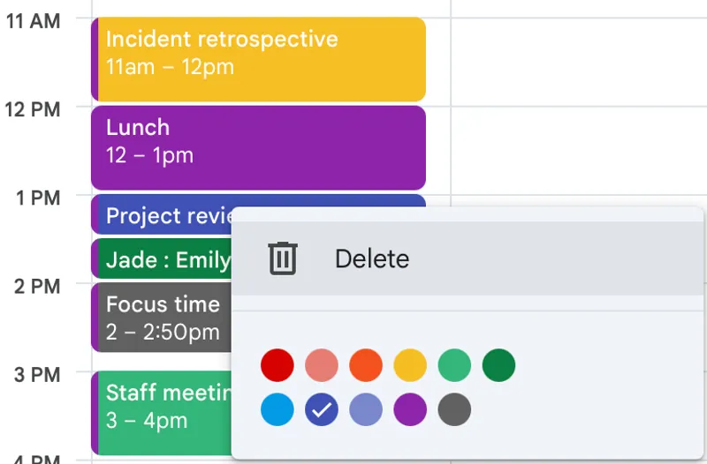Set the purple grape color swatch
Viewport: 707px width, 464px height.
coord(410,409)
